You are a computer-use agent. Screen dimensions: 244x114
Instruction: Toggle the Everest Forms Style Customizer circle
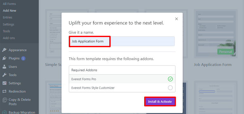click(x=170, y=88)
